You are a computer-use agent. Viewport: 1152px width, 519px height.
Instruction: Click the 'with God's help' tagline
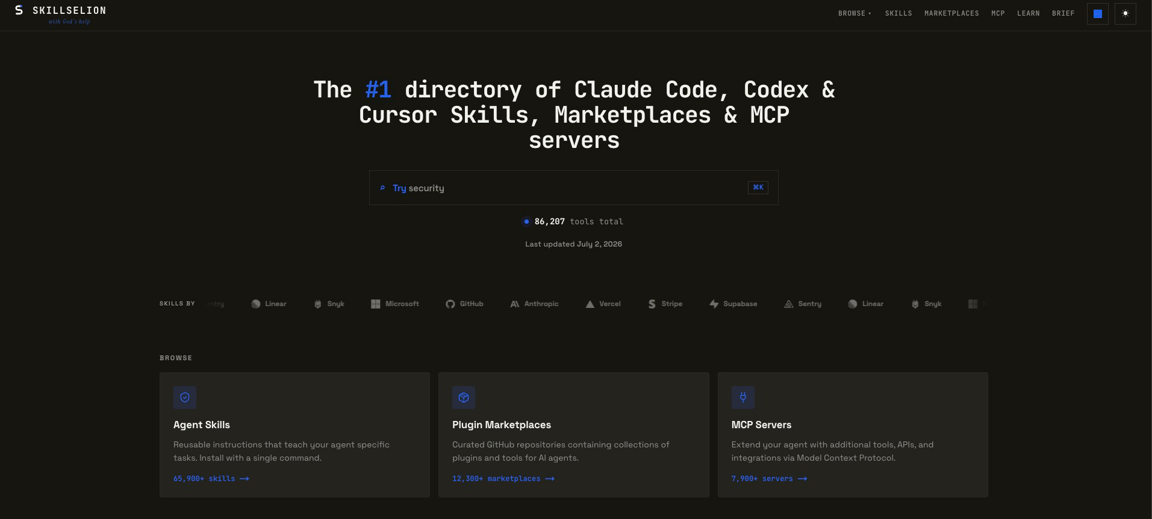[x=69, y=22]
